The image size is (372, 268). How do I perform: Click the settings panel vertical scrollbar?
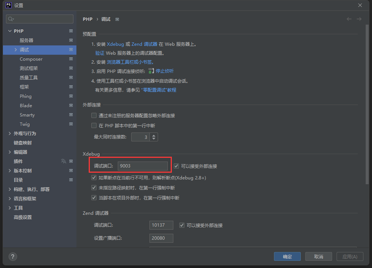[x=367, y=104]
